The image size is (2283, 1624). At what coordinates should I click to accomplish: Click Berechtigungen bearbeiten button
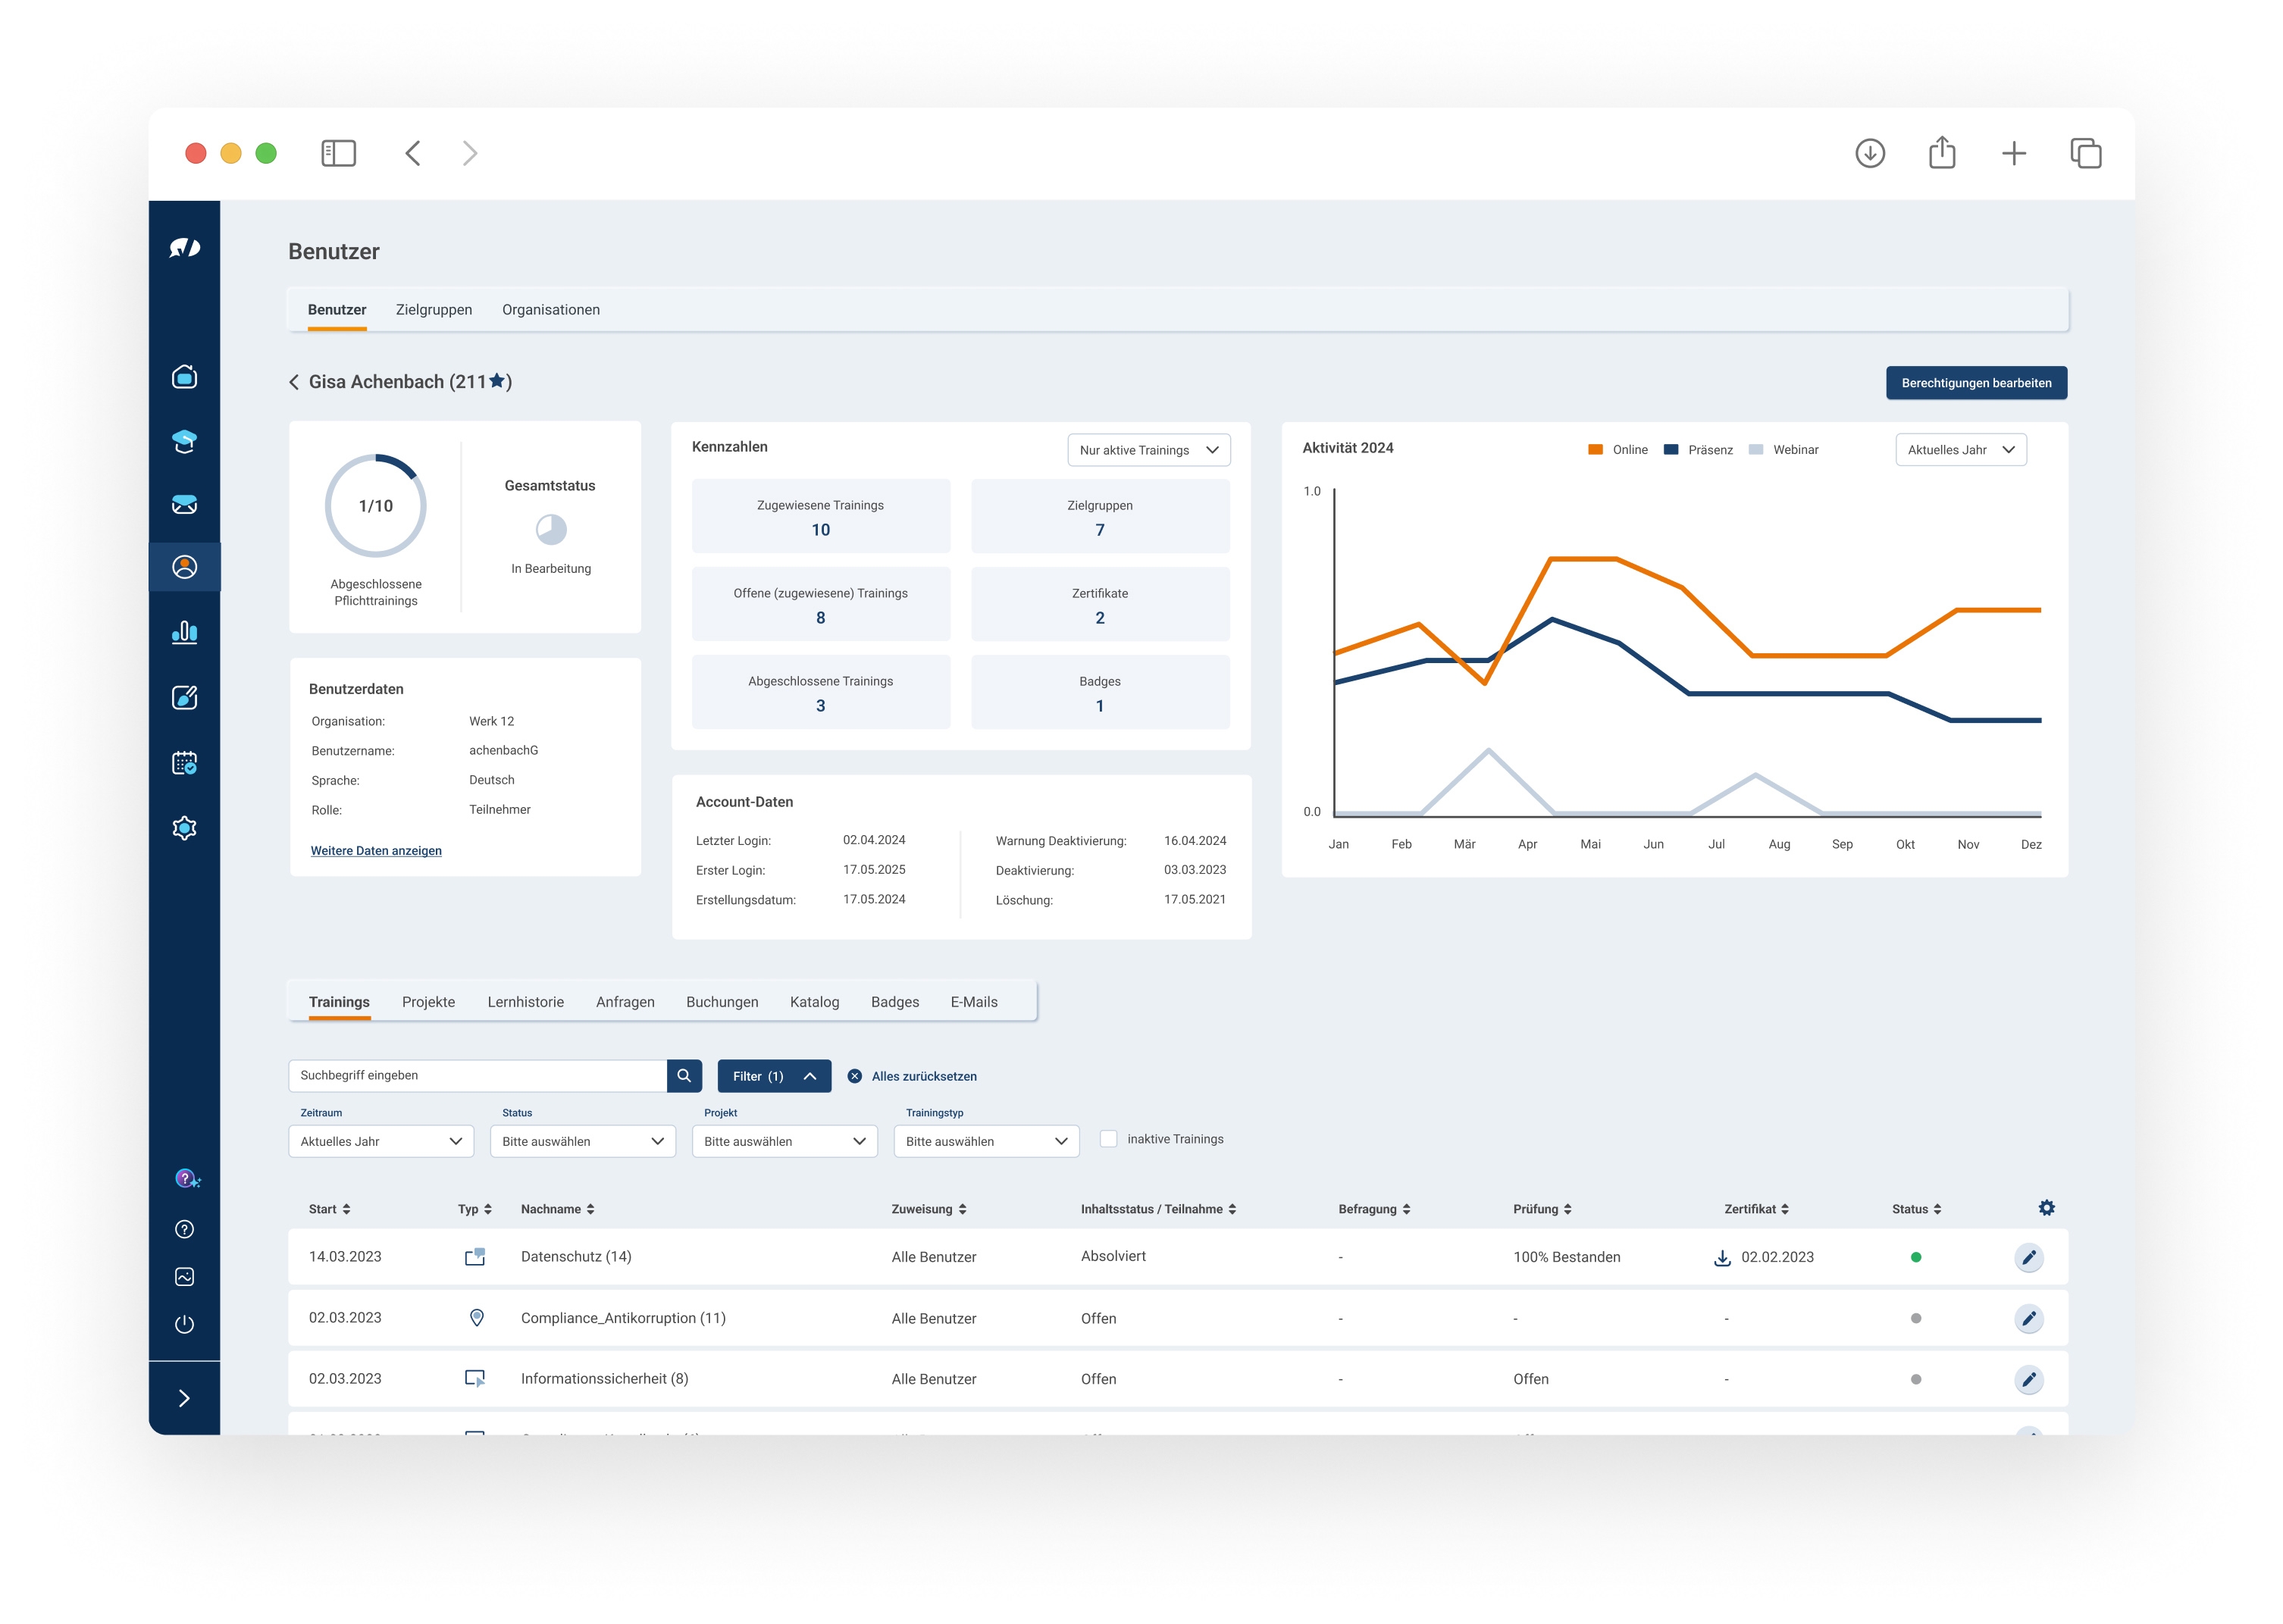[1975, 383]
